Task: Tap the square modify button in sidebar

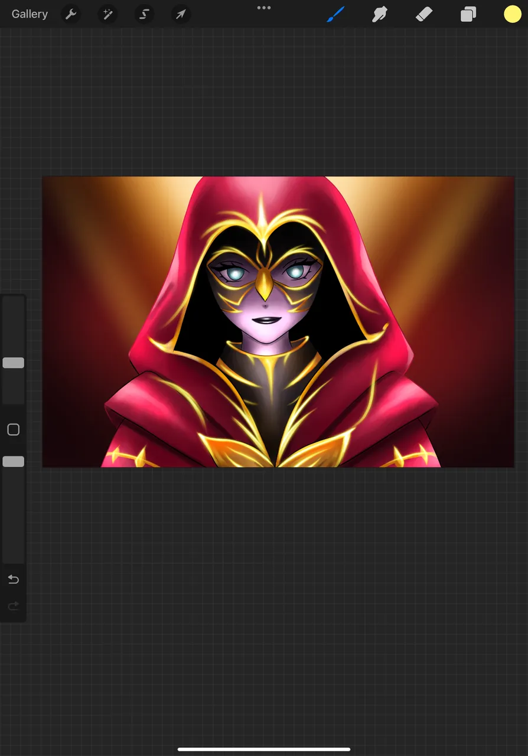Action: point(13,430)
